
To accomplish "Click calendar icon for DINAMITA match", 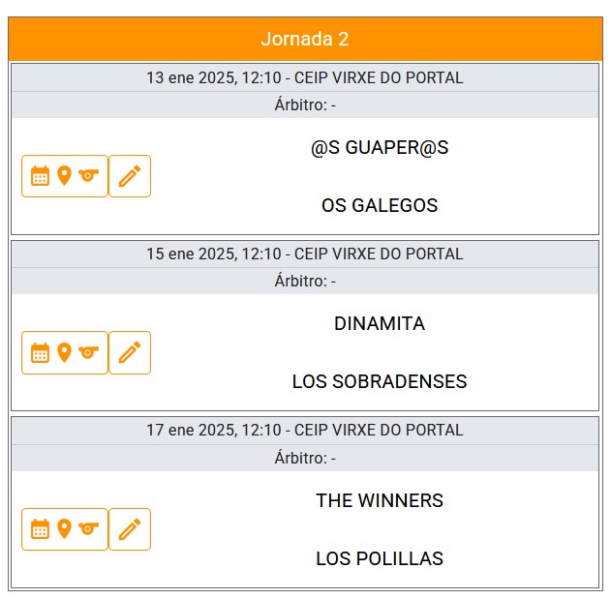I will coord(40,352).
